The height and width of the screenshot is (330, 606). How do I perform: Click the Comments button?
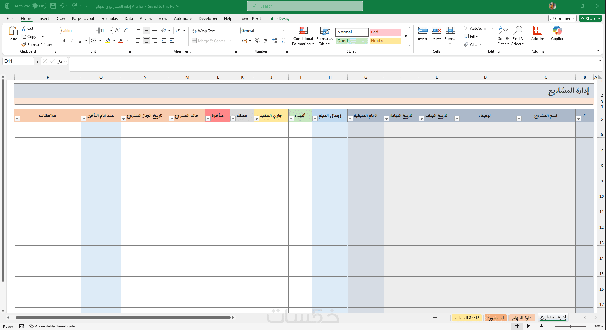tap(562, 18)
